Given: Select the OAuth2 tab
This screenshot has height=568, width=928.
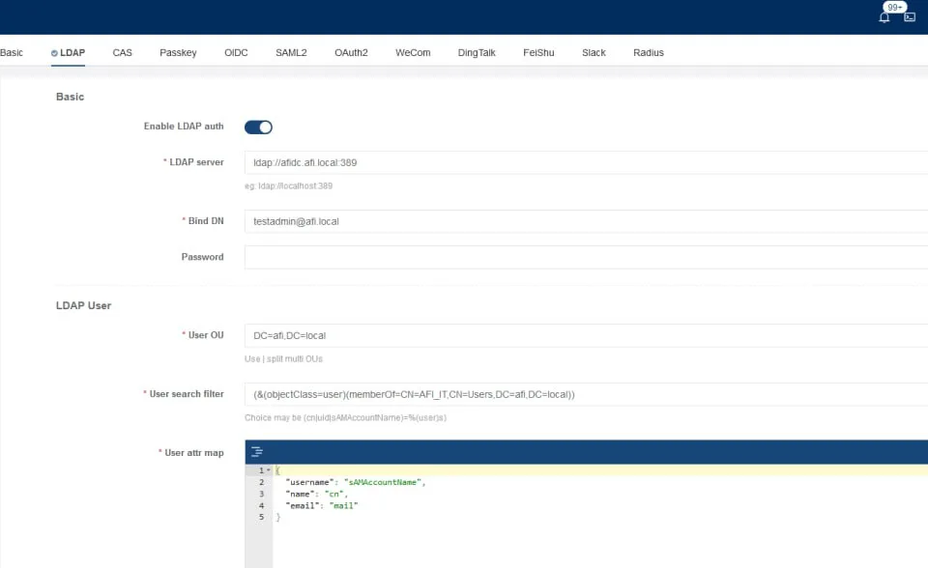Looking at the screenshot, I should click(351, 53).
